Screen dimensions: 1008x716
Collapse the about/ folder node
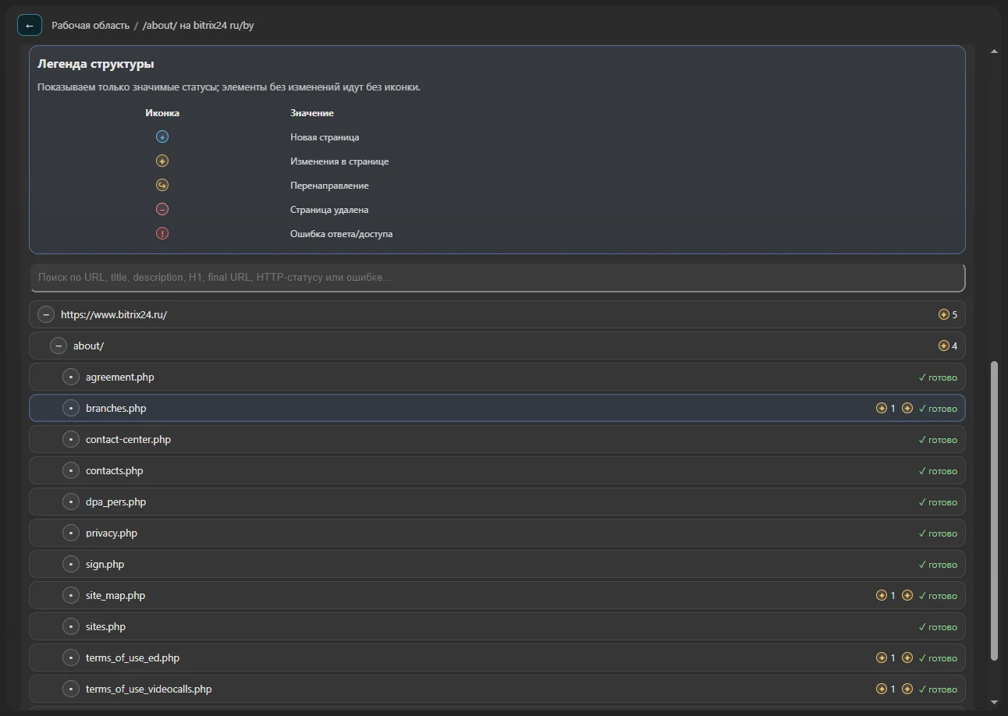pyautogui.click(x=59, y=346)
